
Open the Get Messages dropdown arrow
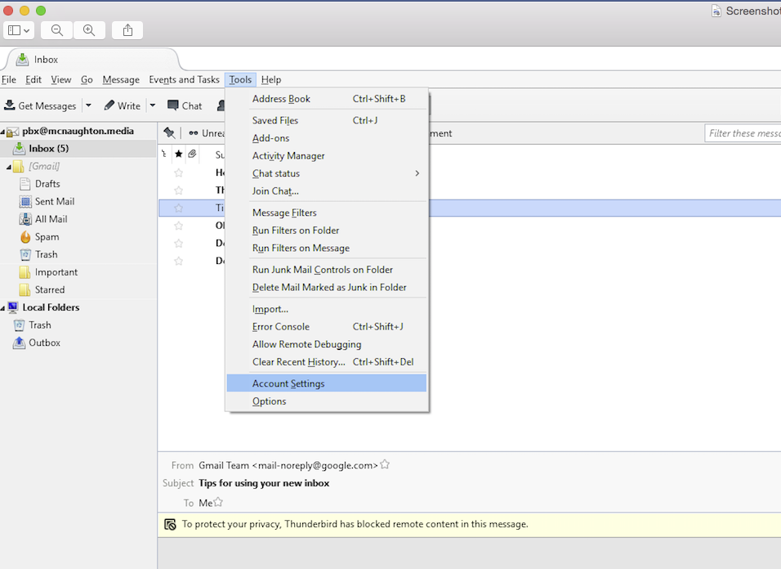88,105
